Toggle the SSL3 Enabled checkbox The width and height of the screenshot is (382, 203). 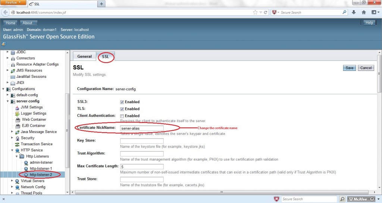(x=122, y=102)
